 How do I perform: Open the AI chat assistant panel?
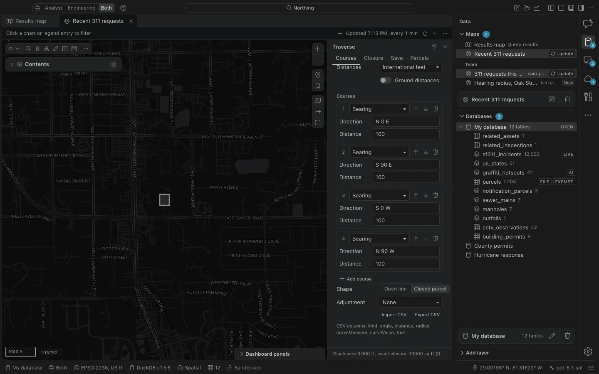point(588,24)
